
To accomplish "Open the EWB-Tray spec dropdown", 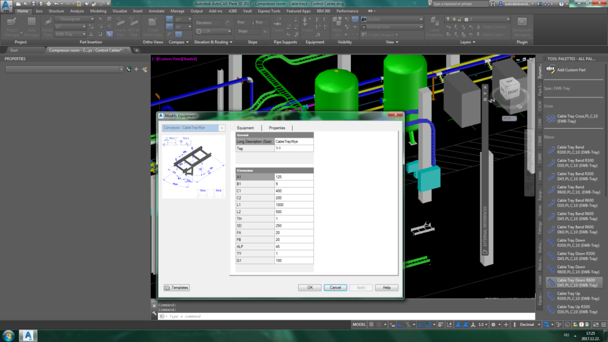I will click(x=70, y=34).
